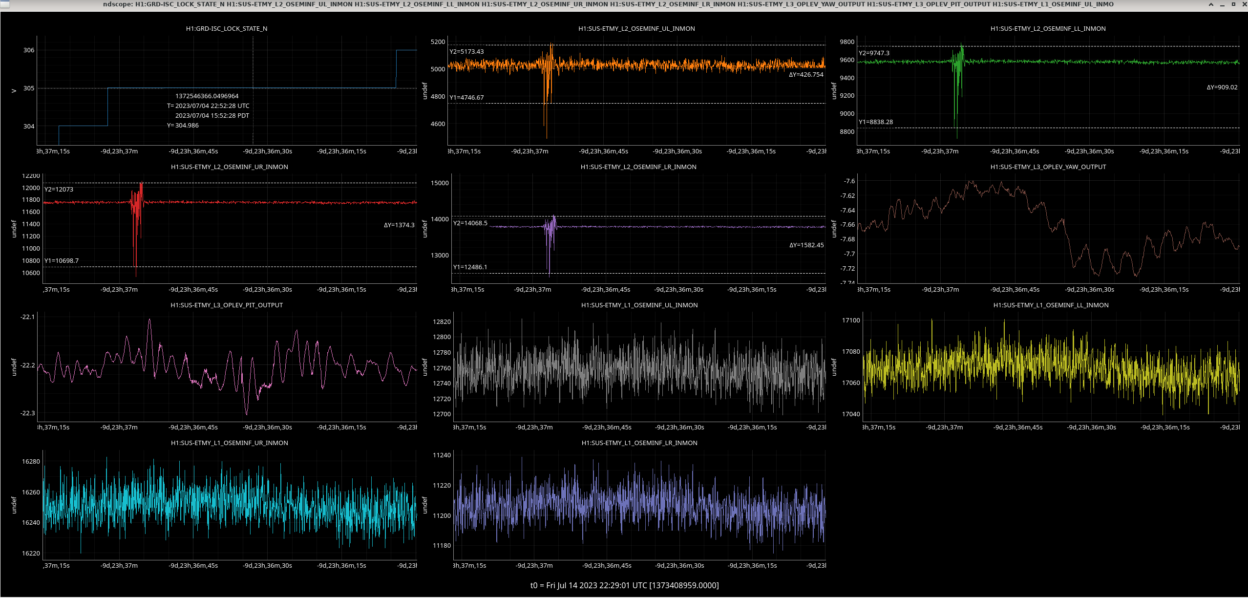Click the Y2=9747.3 cursor label
Viewport: 1248px width, 598px height.
pos(874,53)
